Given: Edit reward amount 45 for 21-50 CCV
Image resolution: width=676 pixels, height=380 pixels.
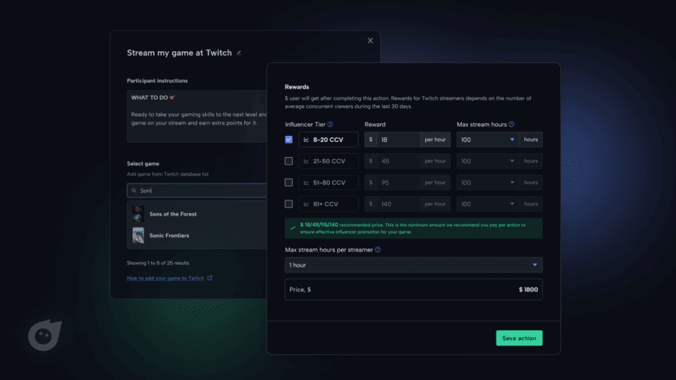Looking at the screenshot, I should pos(398,161).
